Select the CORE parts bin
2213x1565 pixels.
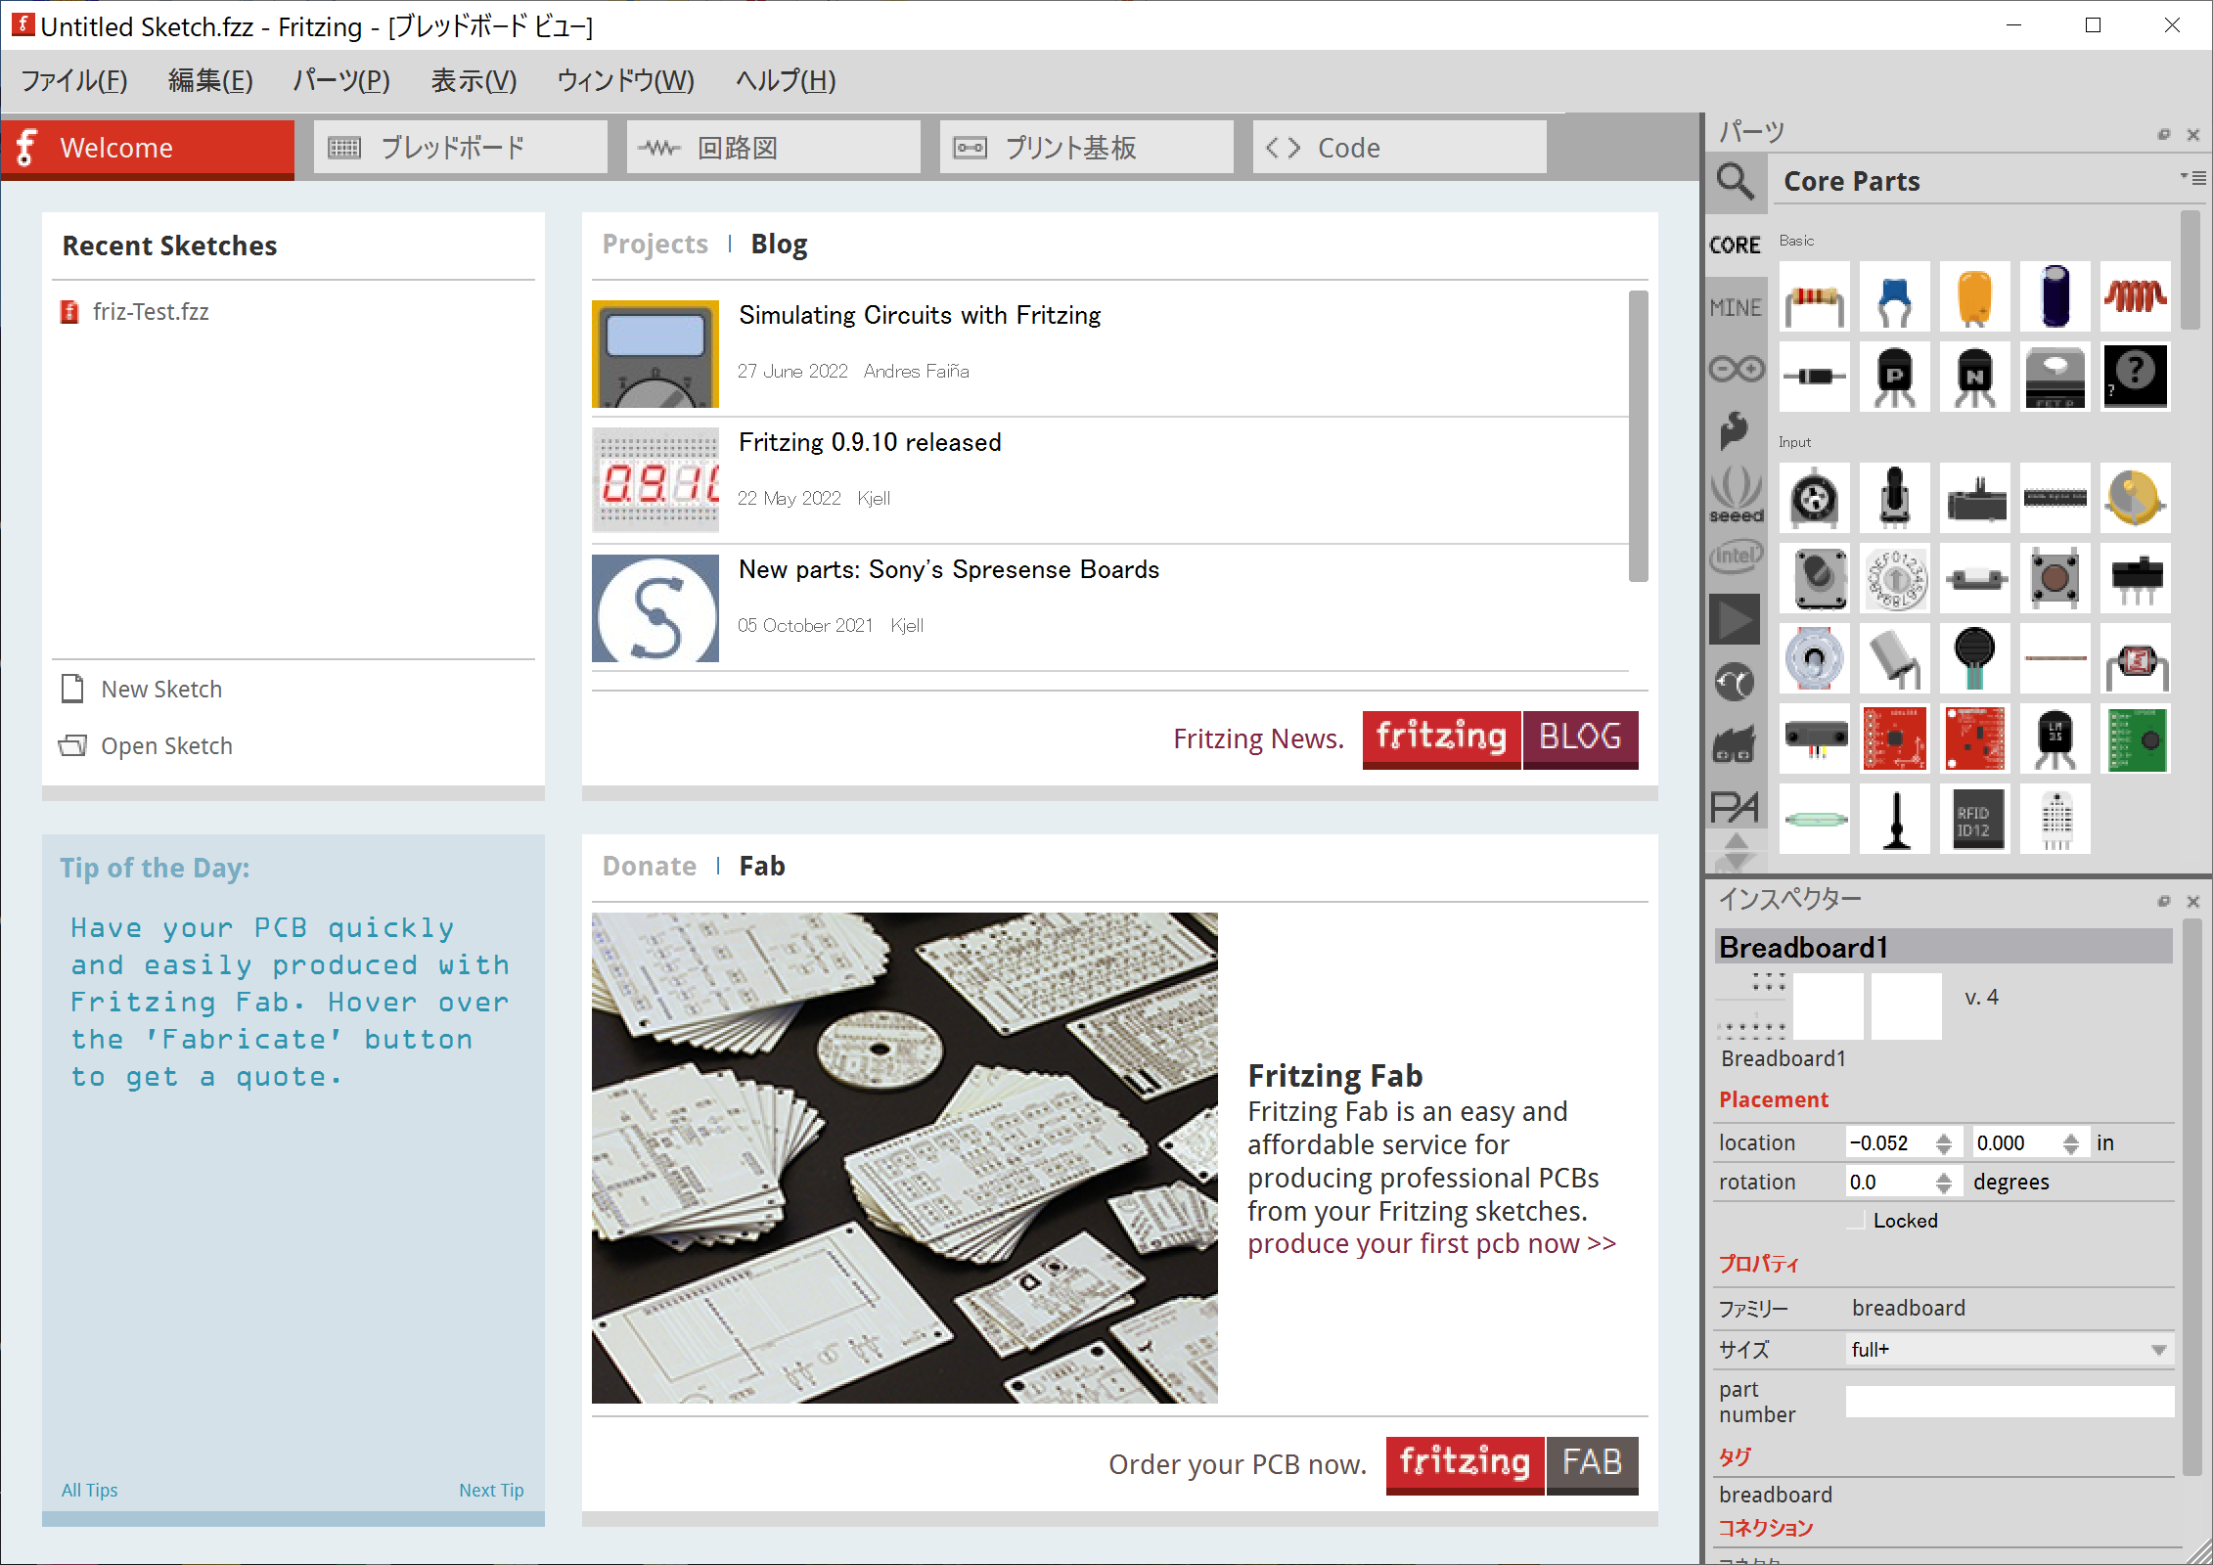[x=1736, y=246]
